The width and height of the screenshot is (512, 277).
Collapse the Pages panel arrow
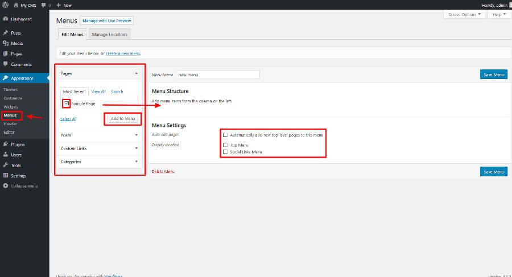(x=137, y=73)
